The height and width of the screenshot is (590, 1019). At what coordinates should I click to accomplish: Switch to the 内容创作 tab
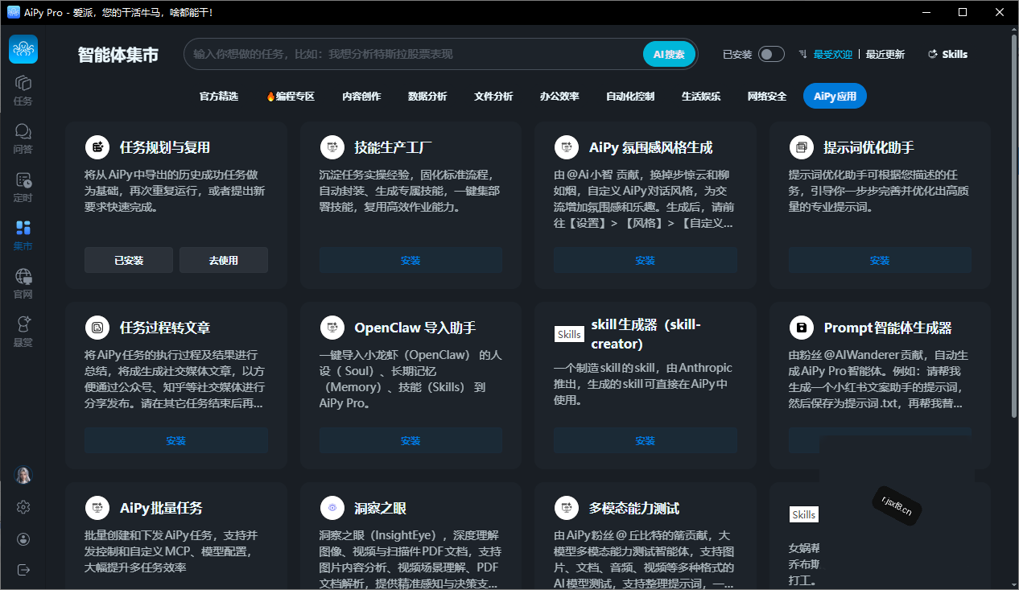click(361, 96)
